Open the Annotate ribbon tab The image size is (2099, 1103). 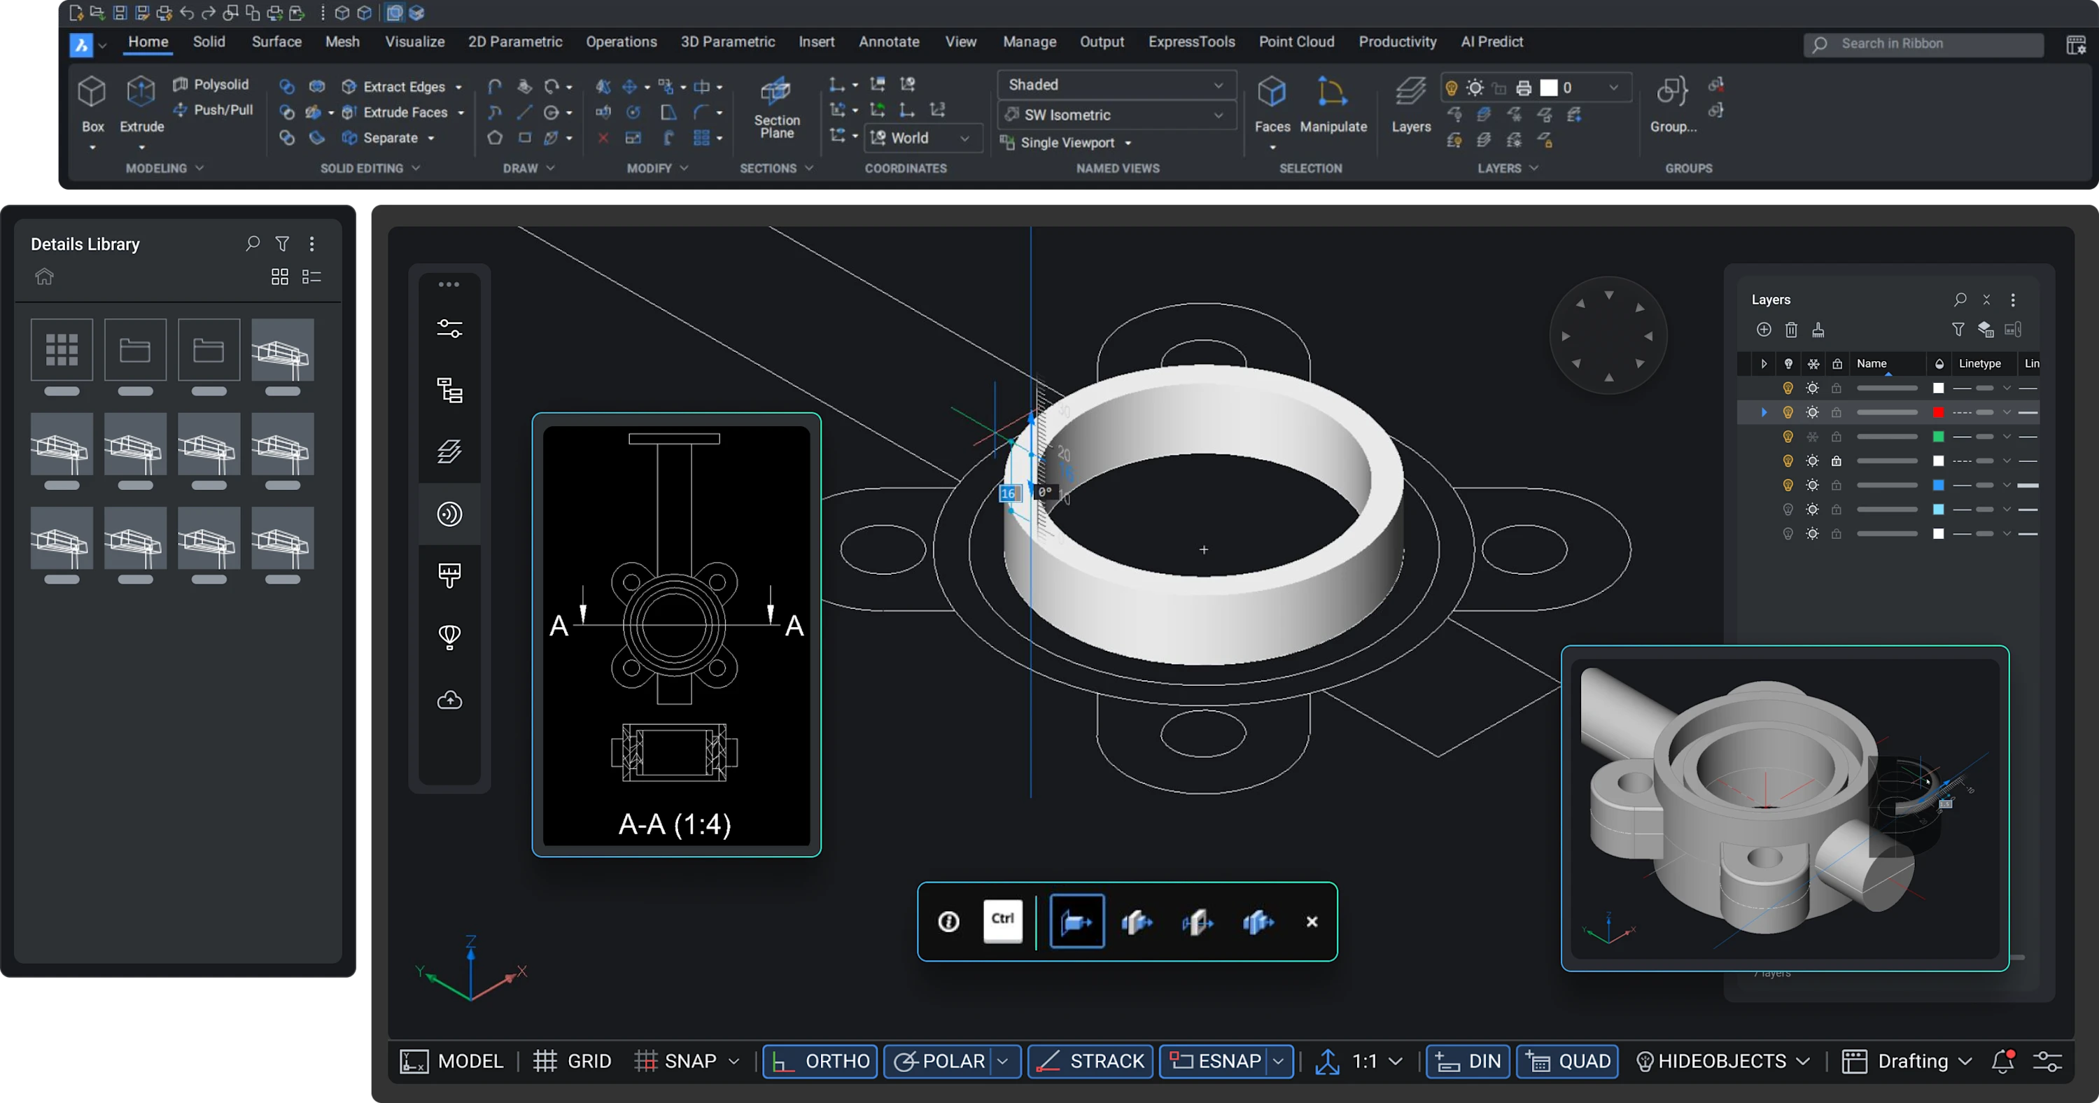click(x=888, y=41)
